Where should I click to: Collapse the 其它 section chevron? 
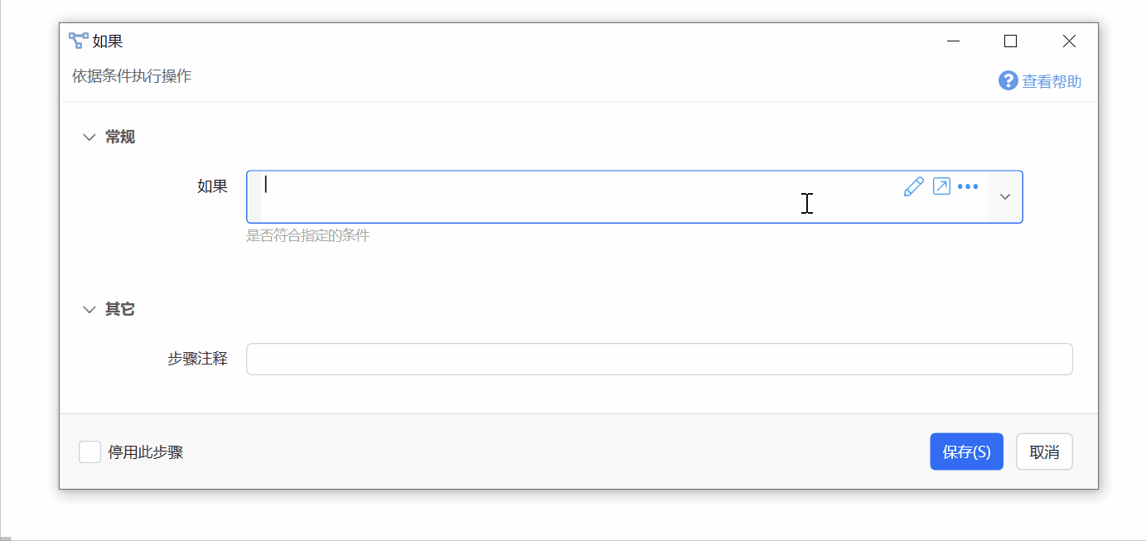pos(89,310)
